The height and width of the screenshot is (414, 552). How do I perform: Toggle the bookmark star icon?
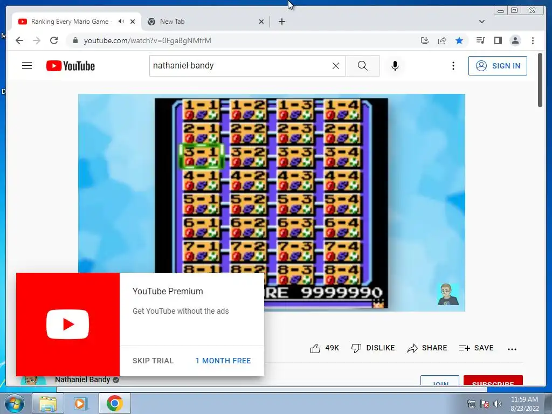(x=459, y=40)
